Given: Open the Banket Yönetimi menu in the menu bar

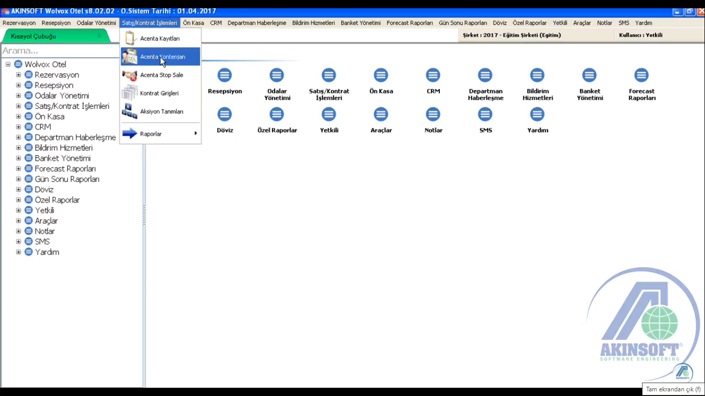Looking at the screenshot, I should pyautogui.click(x=361, y=23).
